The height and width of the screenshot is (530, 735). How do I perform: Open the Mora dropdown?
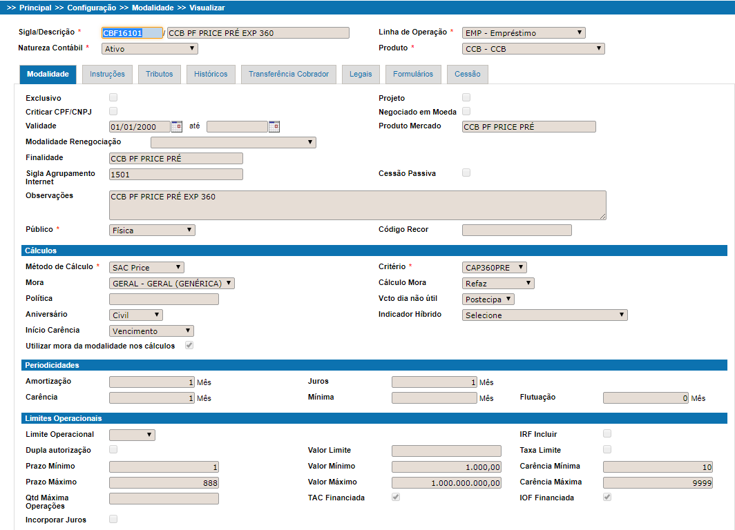tap(171, 283)
